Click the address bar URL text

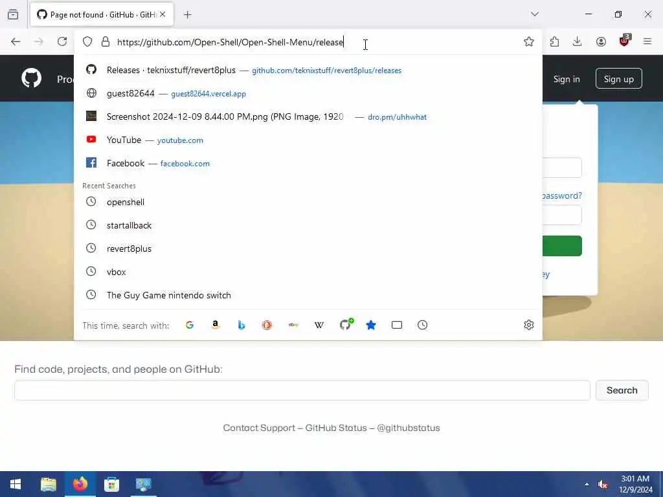pos(230,42)
